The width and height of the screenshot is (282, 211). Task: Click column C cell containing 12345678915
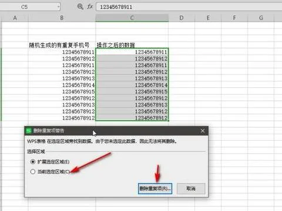[132, 91]
